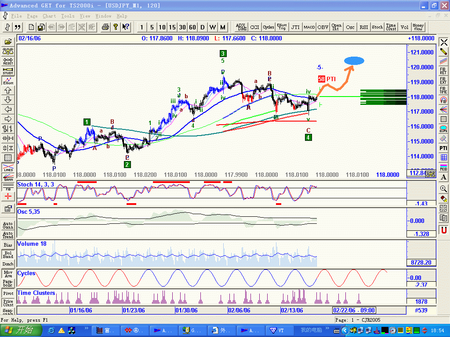This screenshot has height=337, width=450.
Task: Click the save disk icon
Action: click(41, 27)
